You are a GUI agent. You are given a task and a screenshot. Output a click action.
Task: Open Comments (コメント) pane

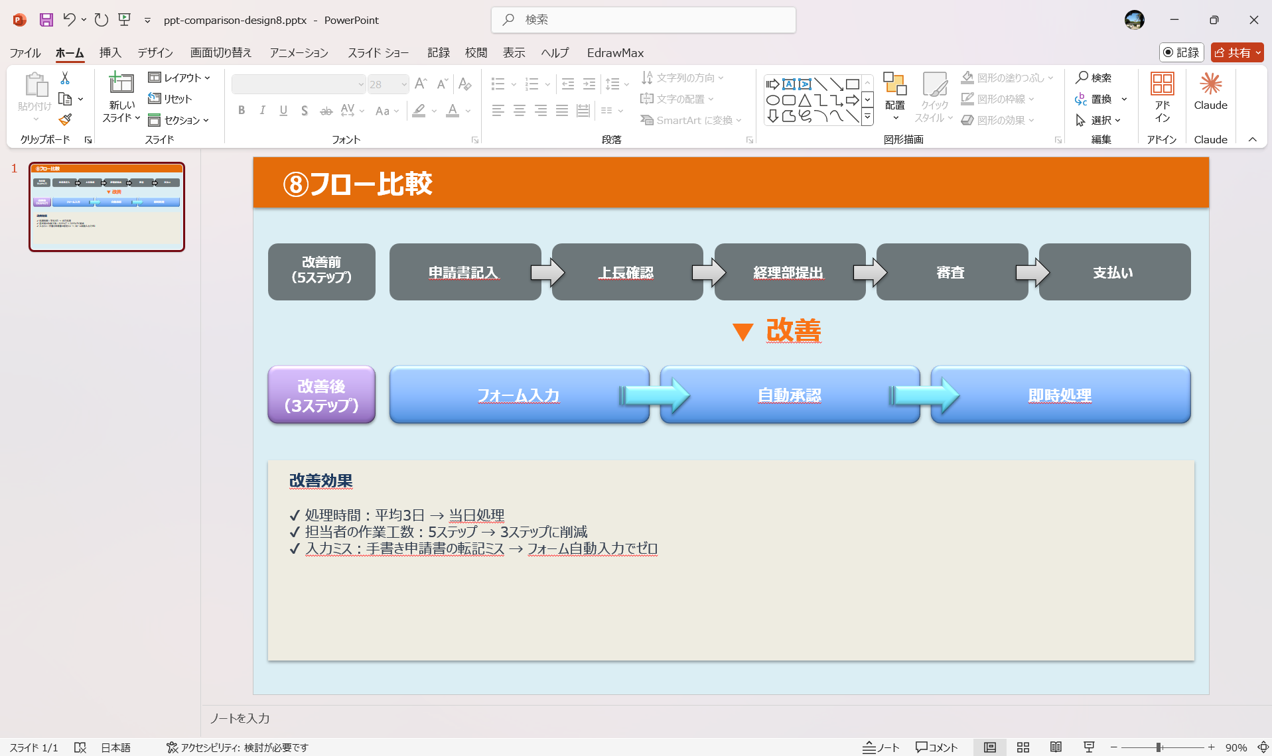tap(936, 747)
